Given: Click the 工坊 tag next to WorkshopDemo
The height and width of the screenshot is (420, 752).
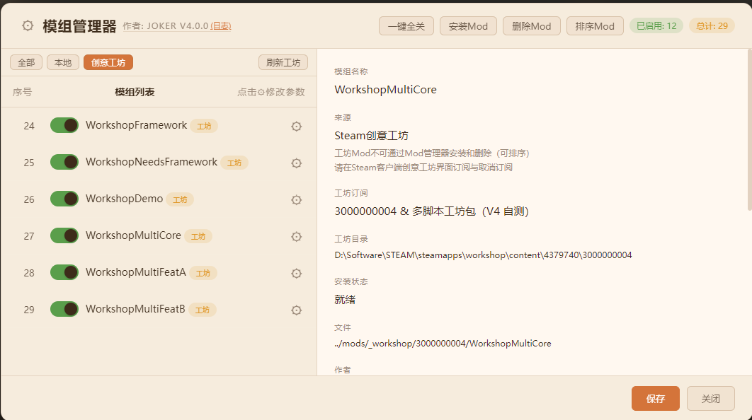Looking at the screenshot, I should pyautogui.click(x=180, y=199).
